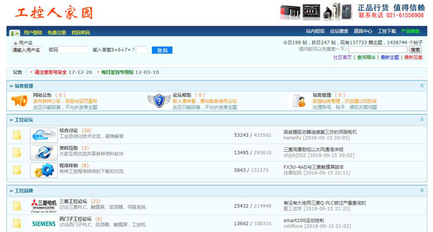Open the 站务管理 person document icon
Viewport: 433px width, 232px height.
point(299,101)
